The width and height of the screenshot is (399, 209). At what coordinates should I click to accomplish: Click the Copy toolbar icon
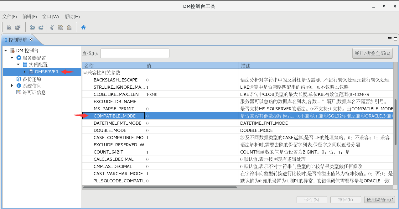60,27
